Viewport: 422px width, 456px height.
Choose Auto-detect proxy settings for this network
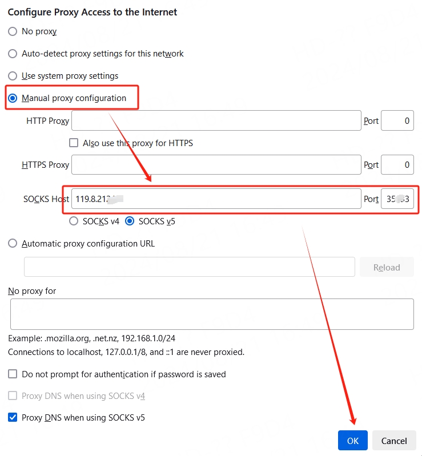point(13,54)
